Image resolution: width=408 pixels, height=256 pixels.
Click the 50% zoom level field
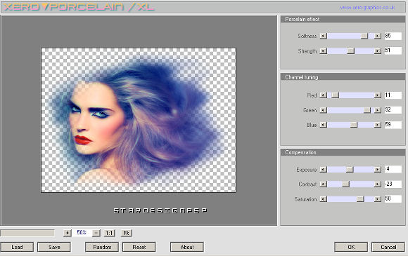[x=82, y=233]
